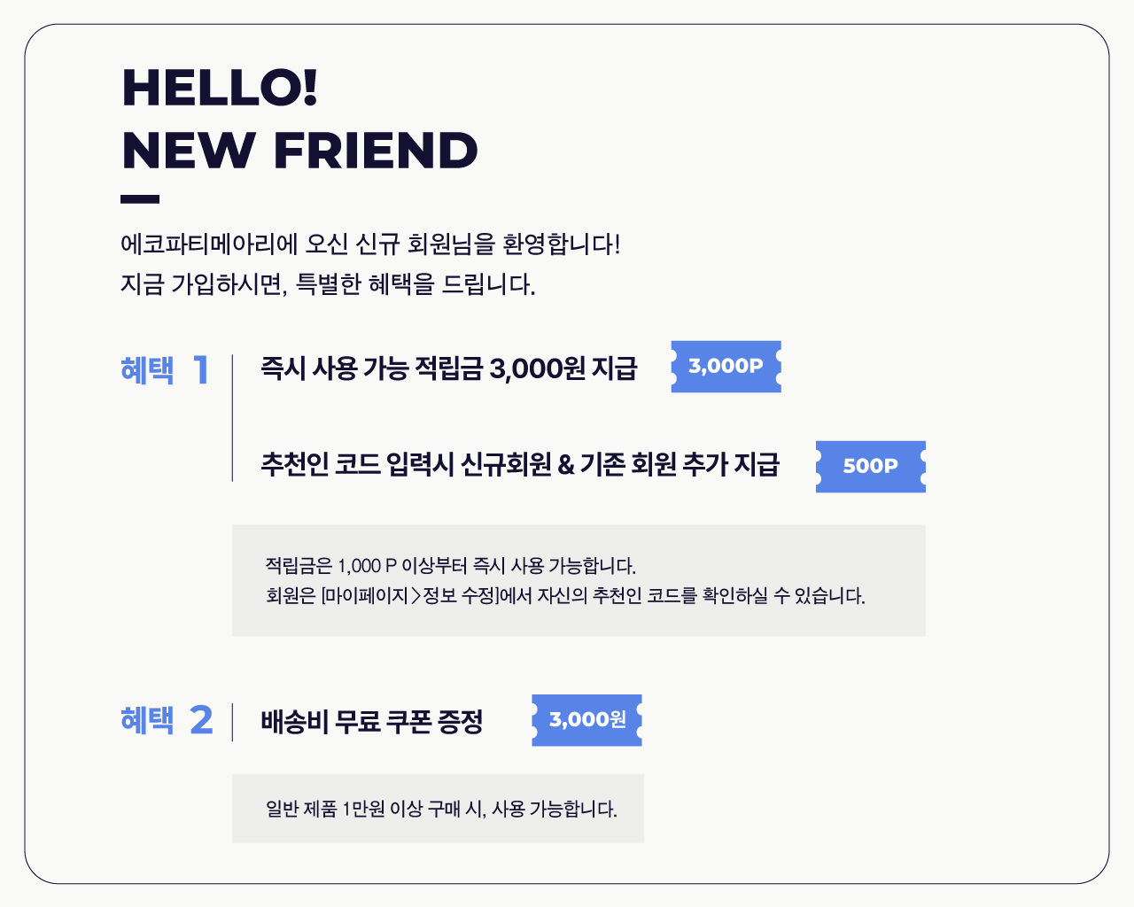Click the 500P coupon badge
The height and width of the screenshot is (907, 1134).
870,467
